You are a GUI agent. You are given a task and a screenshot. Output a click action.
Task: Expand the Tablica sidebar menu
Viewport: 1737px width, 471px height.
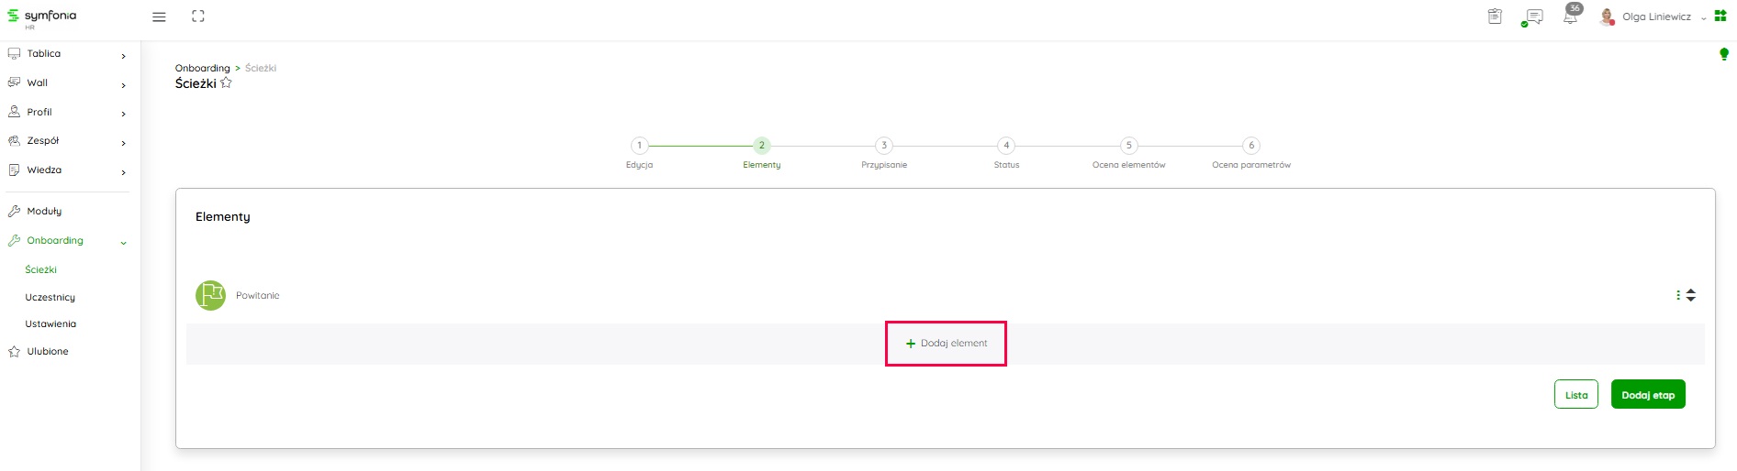pos(123,56)
